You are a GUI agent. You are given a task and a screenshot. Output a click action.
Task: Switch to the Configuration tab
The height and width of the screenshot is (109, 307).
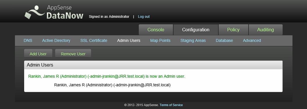(x=196, y=30)
